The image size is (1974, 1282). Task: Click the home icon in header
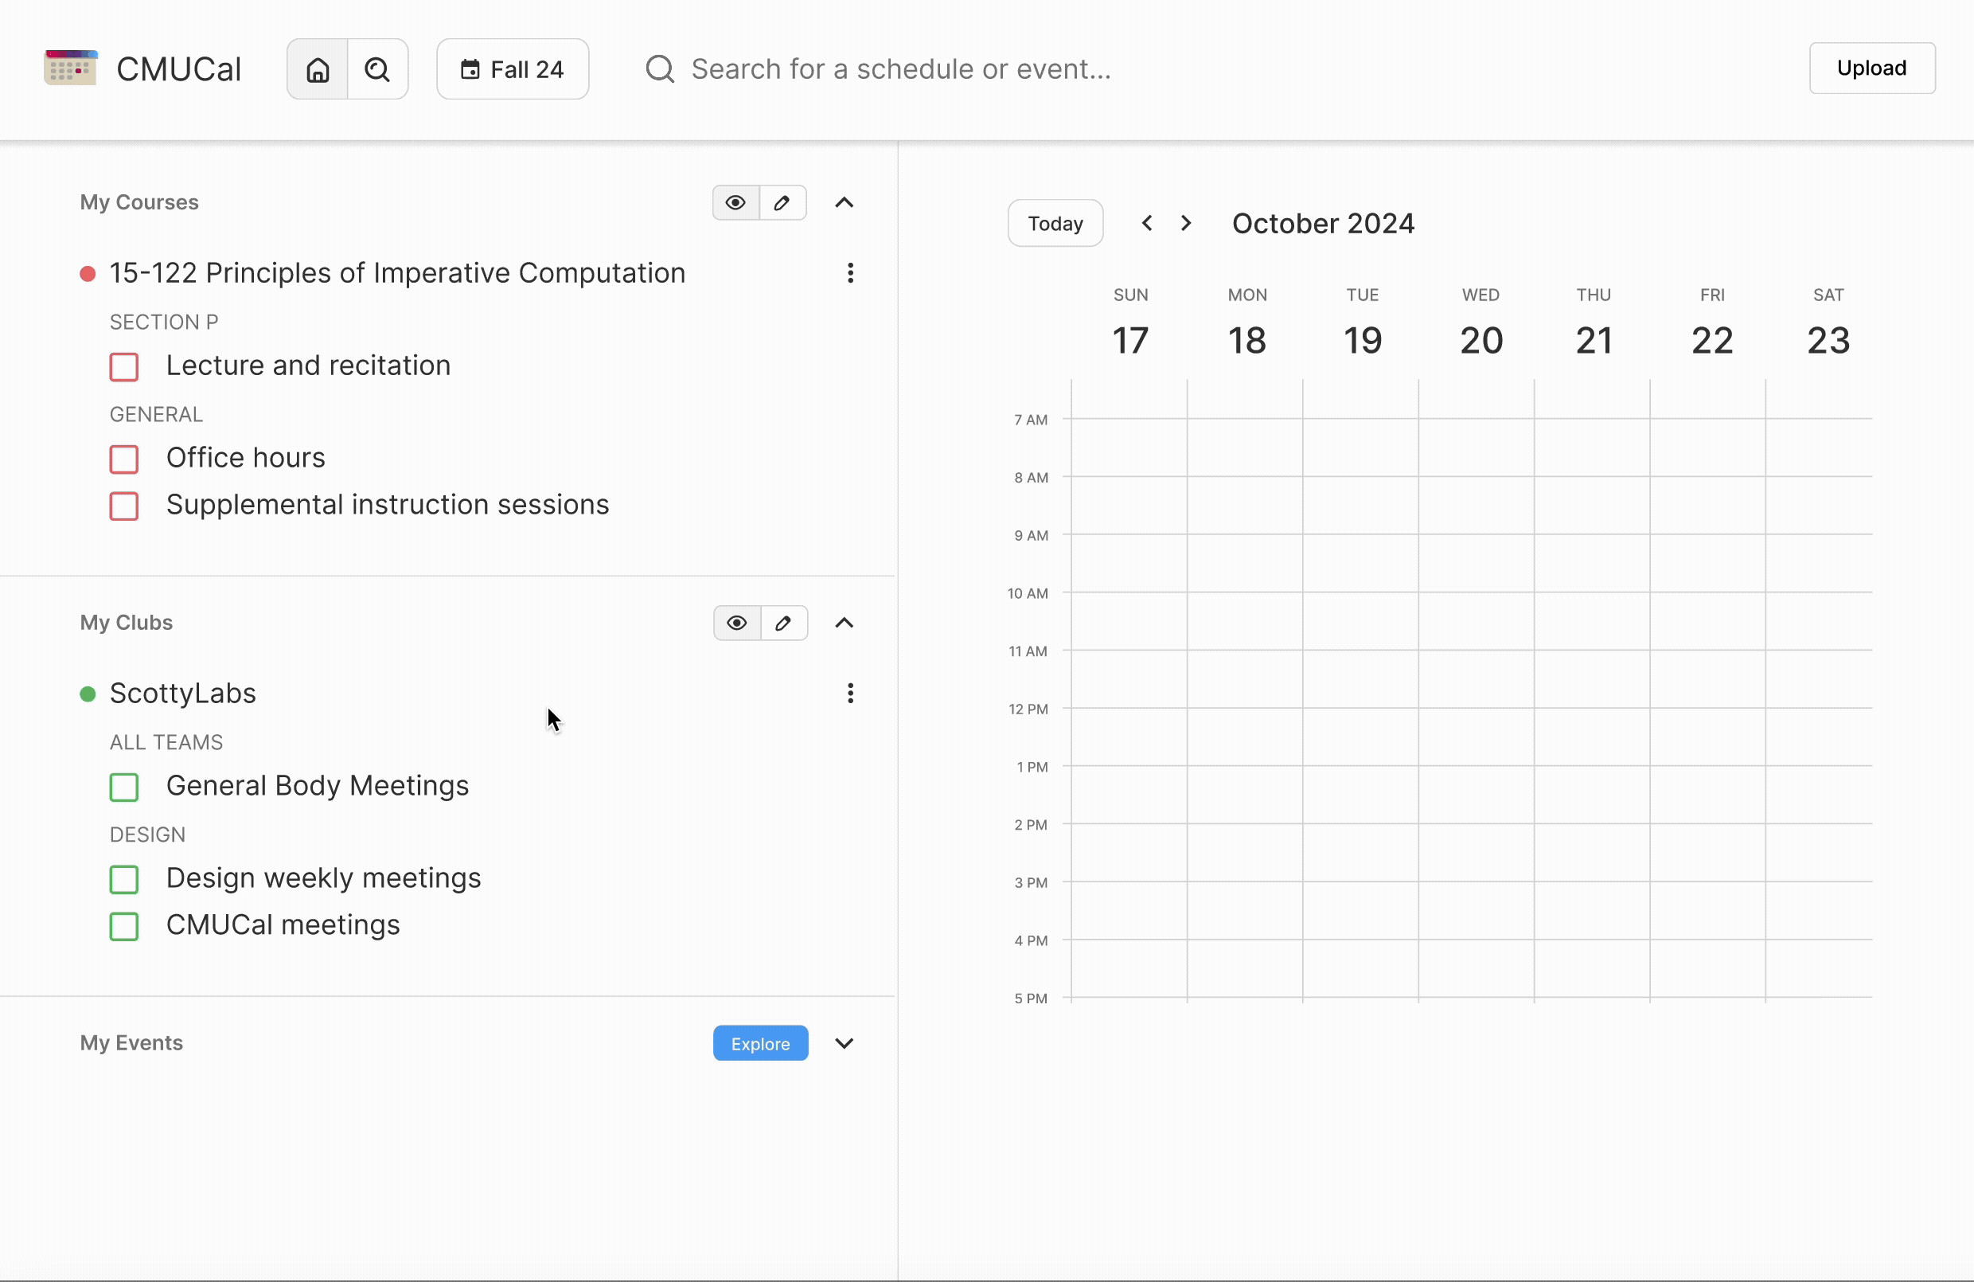click(318, 70)
